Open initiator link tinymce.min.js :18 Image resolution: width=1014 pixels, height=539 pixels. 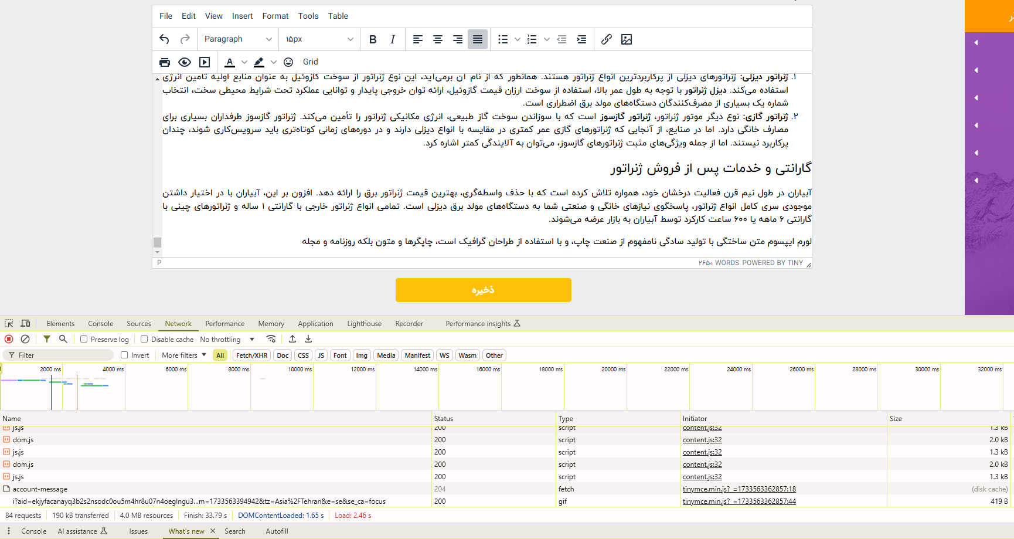click(739, 489)
